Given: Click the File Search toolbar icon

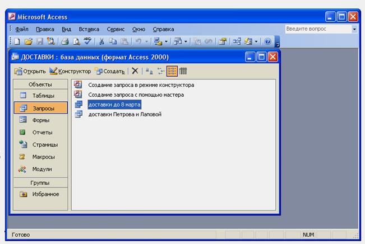Looking at the screenshot, I should coord(50,41).
